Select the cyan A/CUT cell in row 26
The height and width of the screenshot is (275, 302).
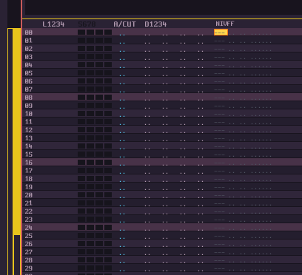click(x=122, y=246)
